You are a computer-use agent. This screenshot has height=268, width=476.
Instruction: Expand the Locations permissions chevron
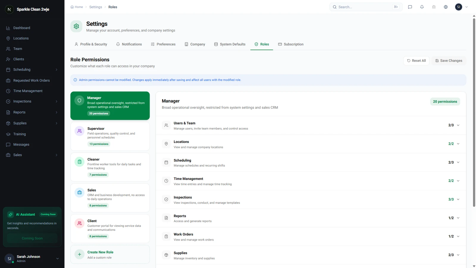click(458, 144)
